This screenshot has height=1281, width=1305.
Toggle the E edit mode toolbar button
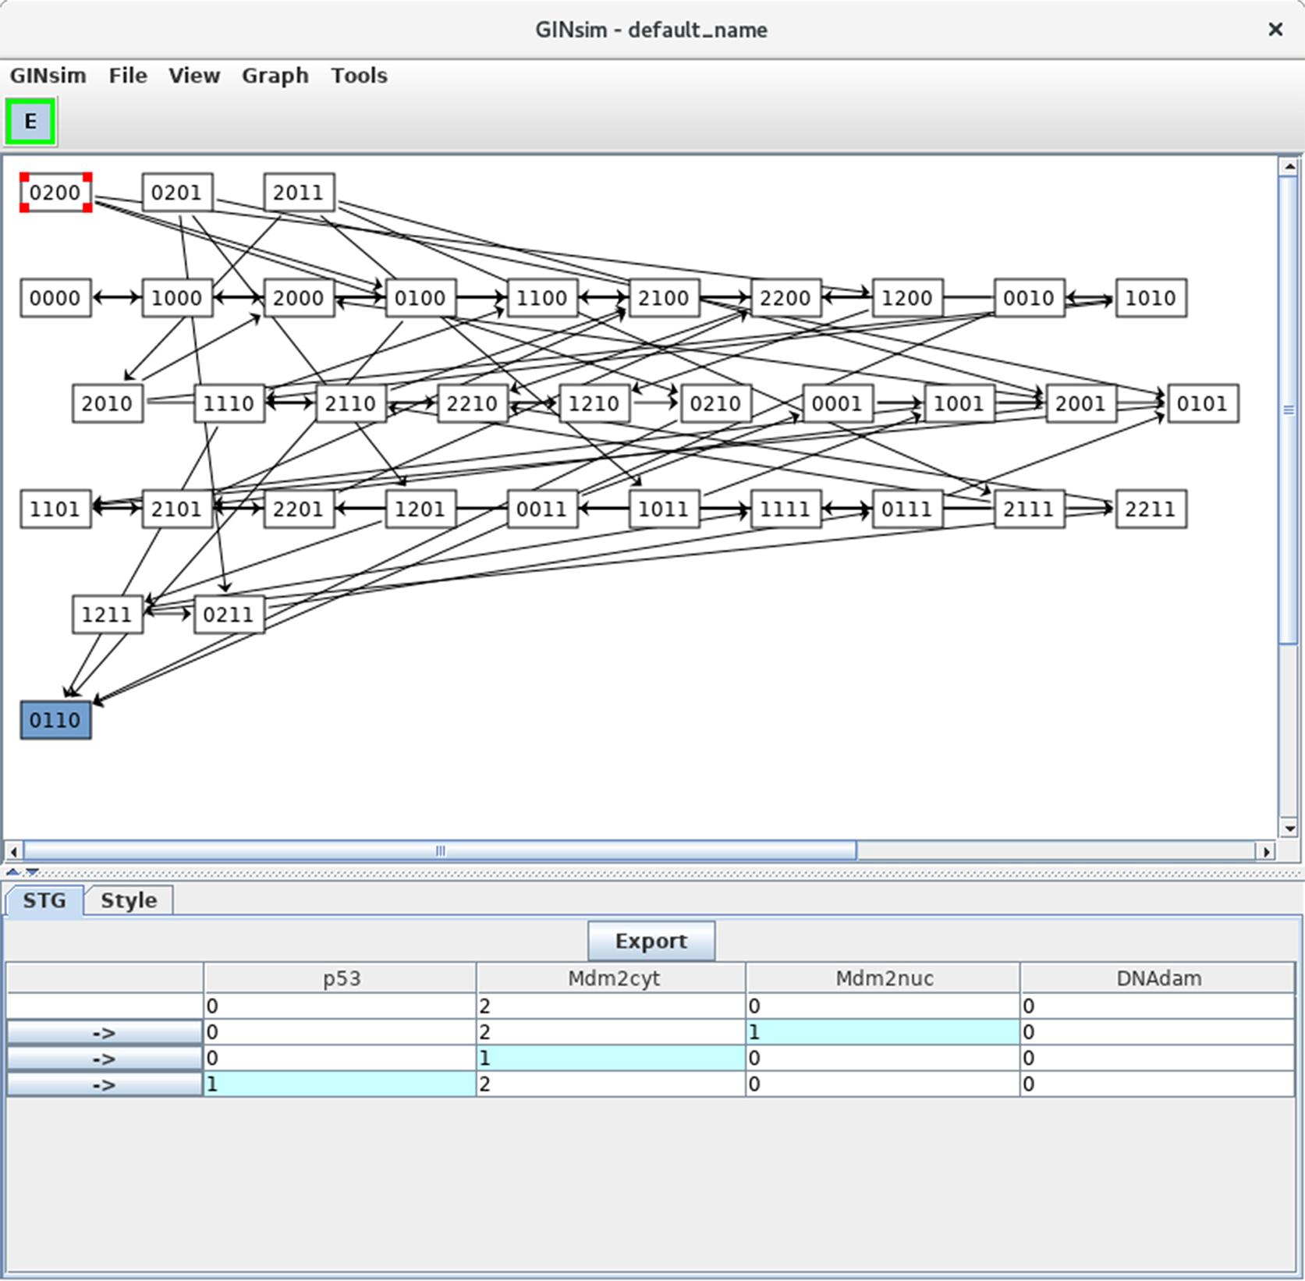tap(30, 122)
